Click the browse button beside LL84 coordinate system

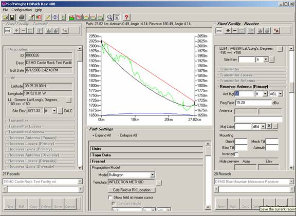pyautogui.click(x=280, y=49)
